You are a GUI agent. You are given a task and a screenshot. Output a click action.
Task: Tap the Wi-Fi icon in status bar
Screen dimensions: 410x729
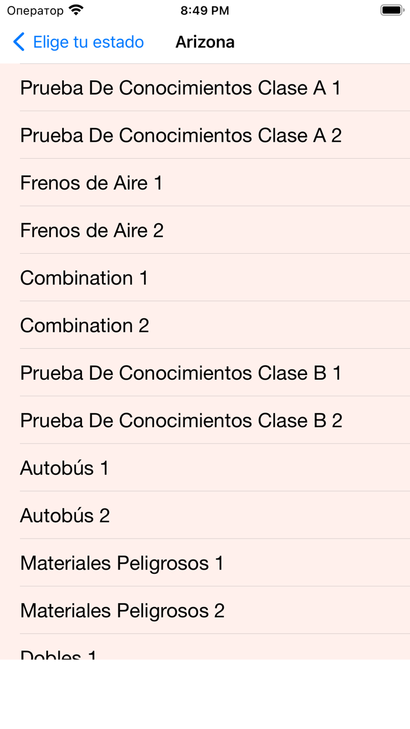pos(76,9)
